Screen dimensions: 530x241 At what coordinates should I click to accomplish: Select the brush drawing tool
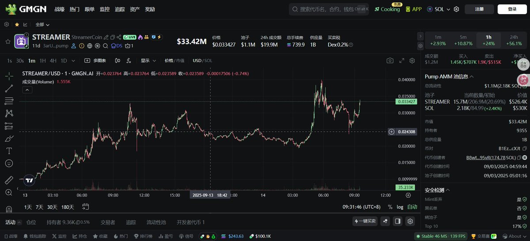[9, 138]
